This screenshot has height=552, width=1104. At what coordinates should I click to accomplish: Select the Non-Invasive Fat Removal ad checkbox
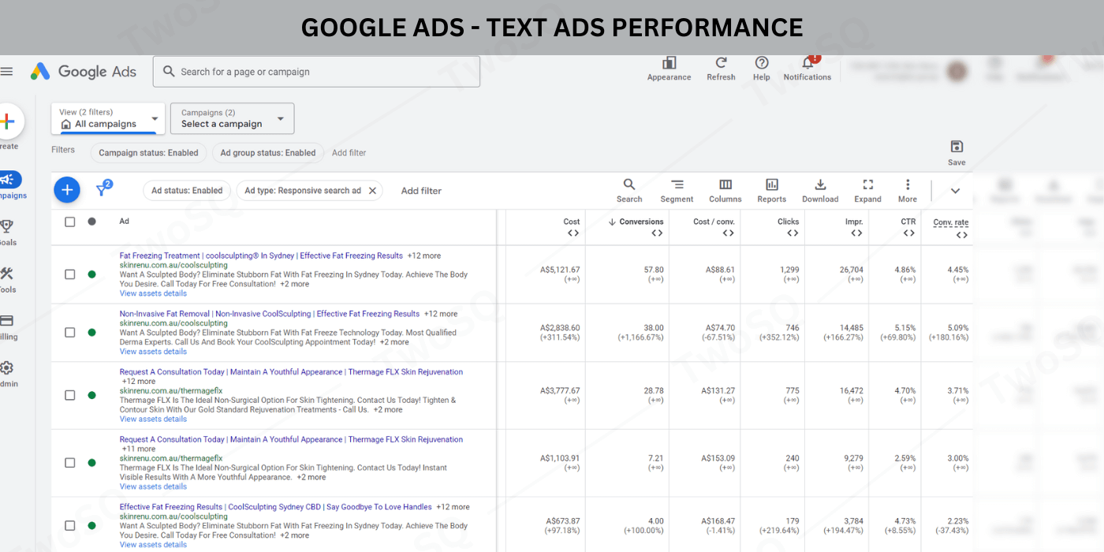click(70, 333)
